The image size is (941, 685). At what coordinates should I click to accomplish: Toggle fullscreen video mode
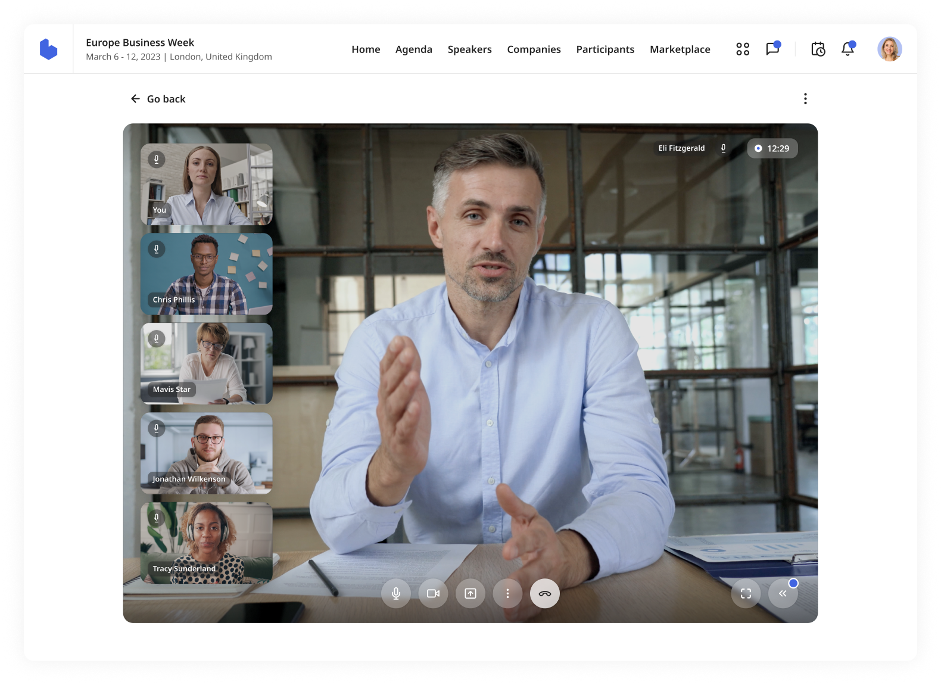746,593
